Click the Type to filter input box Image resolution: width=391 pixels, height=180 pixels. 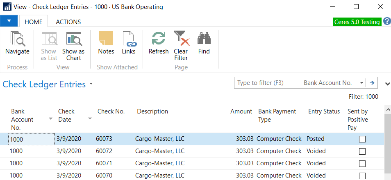(267, 83)
